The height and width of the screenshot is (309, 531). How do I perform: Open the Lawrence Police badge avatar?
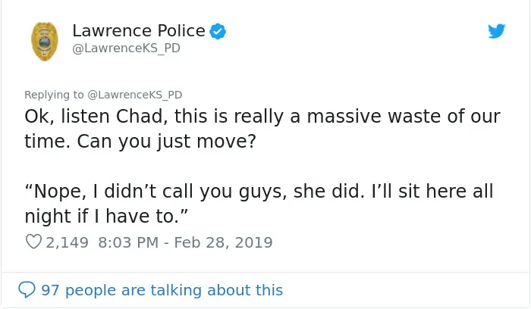(x=45, y=42)
